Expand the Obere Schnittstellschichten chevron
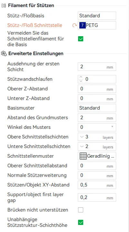 pos(82,137)
